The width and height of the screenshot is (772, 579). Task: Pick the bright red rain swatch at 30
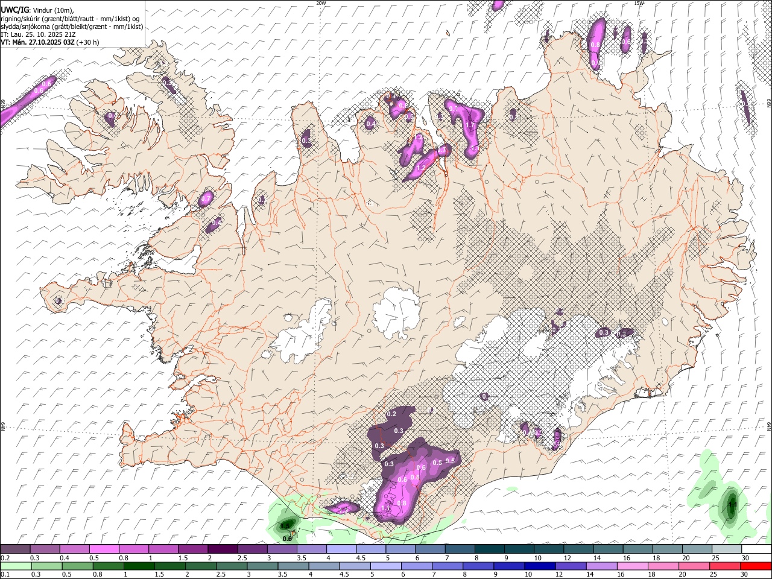click(x=756, y=566)
